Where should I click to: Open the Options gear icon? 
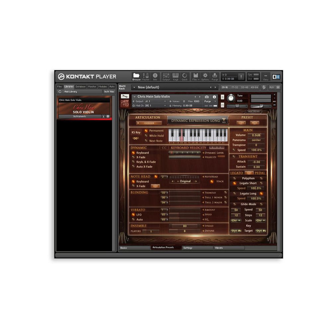[205, 77]
